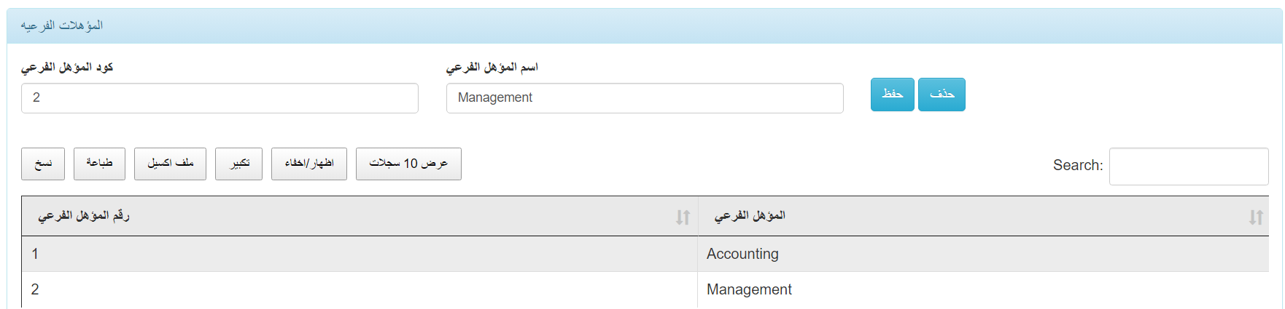Copy table data with the نسخ button
Screen dimensions: 1285x309
[43, 164]
